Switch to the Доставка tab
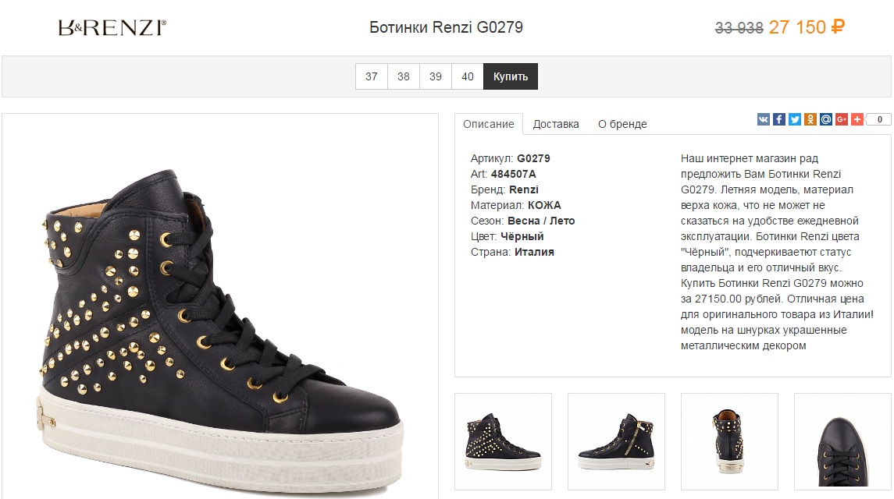 click(556, 124)
